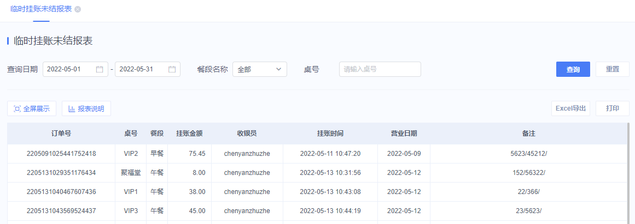Viewport: 635px width, 224px height.
Task: Click table cell VIP2
Action: click(x=131, y=154)
